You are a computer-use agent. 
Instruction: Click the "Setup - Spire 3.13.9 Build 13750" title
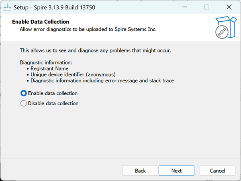pyautogui.click(x=55, y=7)
